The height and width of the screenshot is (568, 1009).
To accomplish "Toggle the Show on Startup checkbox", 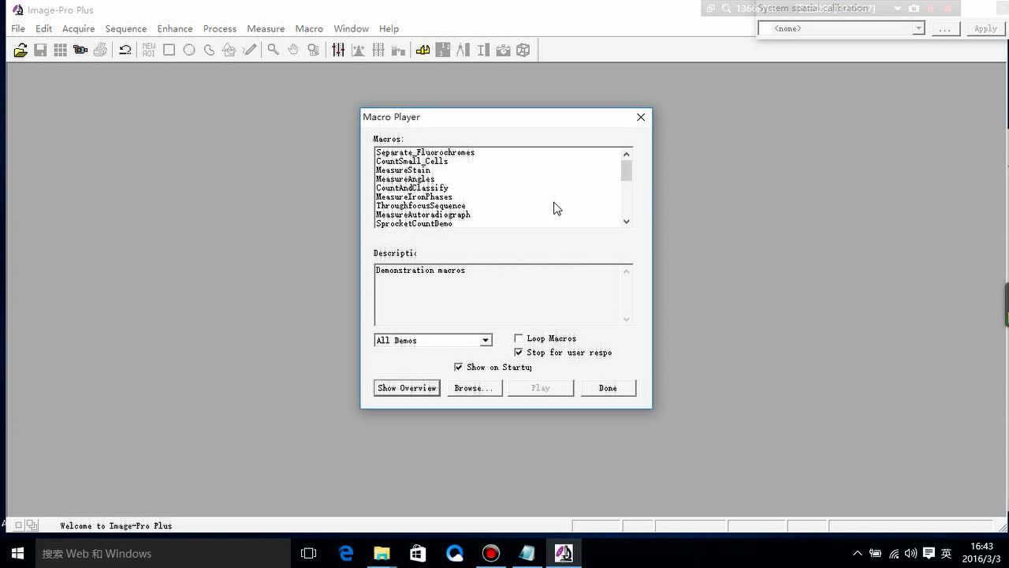I will (x=458, y=367).
